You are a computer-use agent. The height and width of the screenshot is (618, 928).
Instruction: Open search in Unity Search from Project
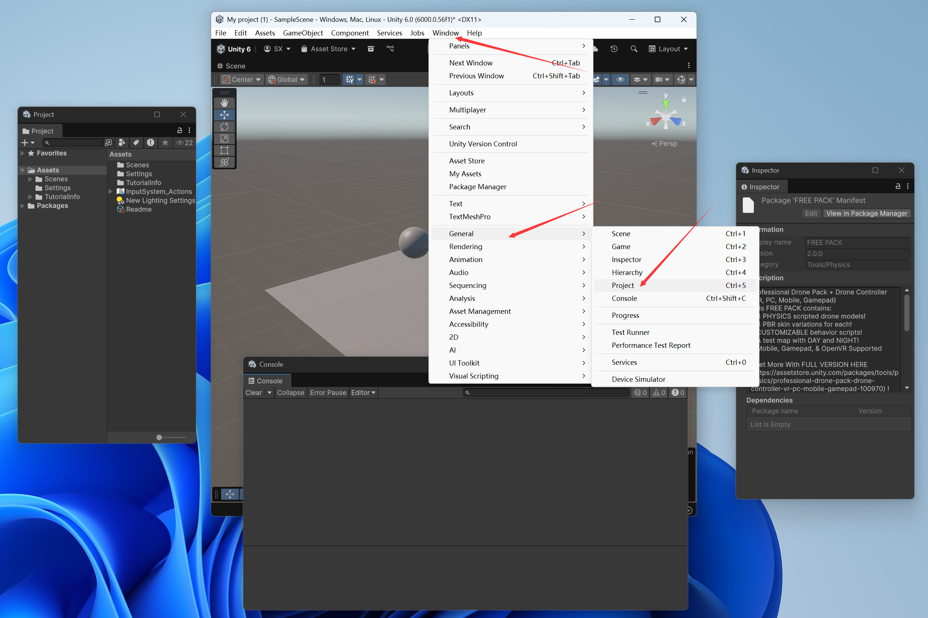108,142
